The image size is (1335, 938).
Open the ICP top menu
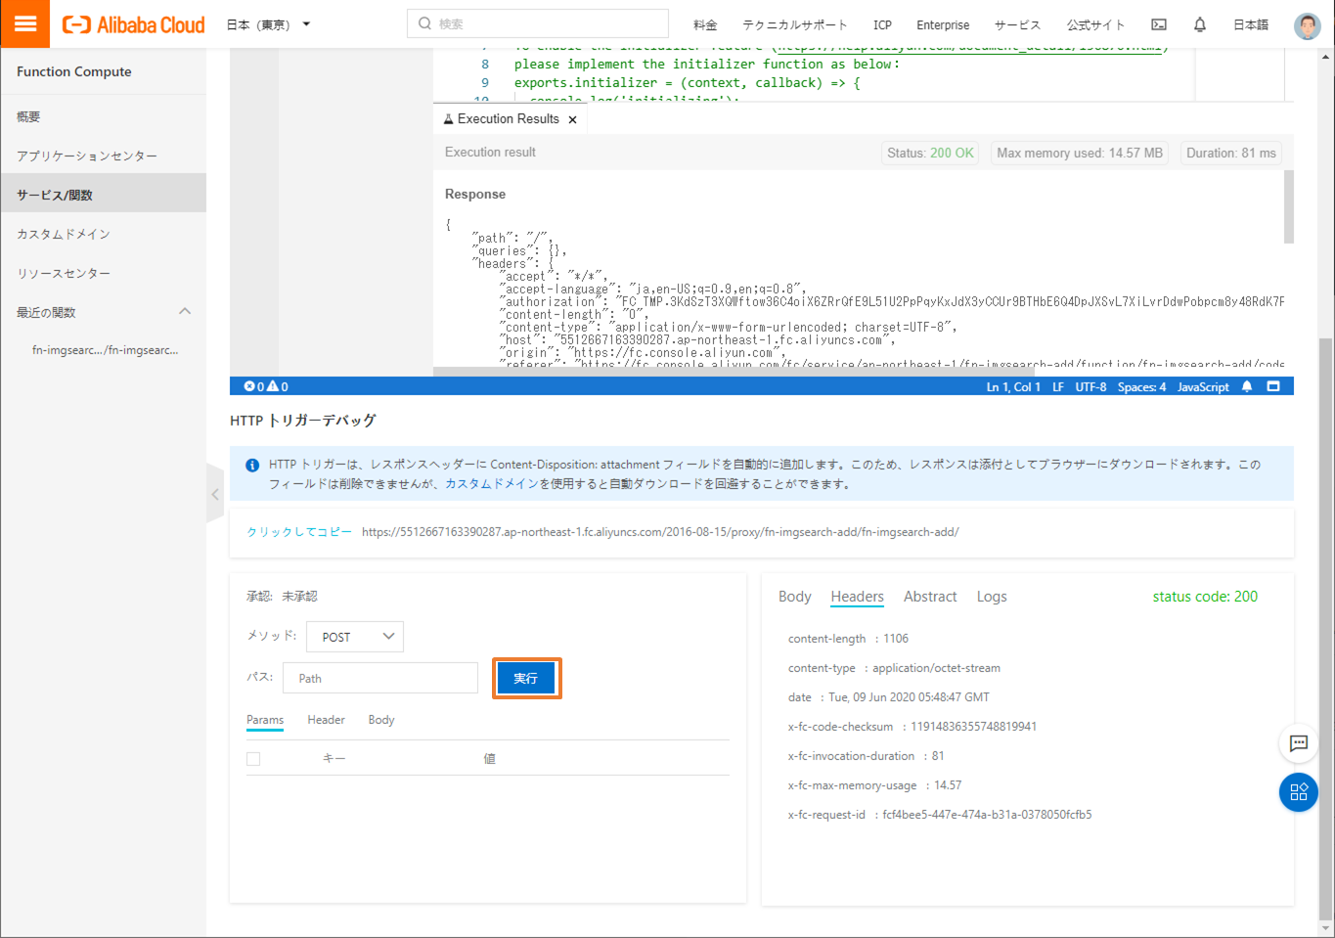[882, 24]
